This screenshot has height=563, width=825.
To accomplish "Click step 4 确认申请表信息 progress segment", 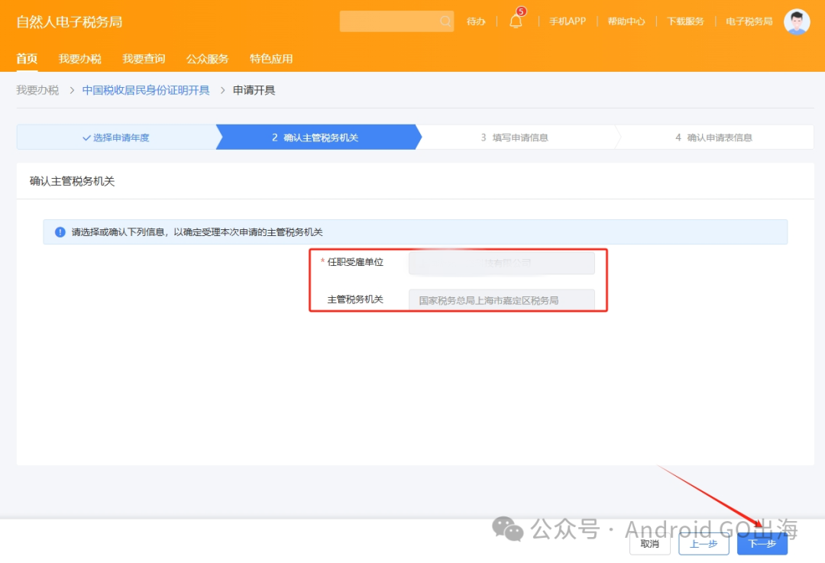I will 714,137.
